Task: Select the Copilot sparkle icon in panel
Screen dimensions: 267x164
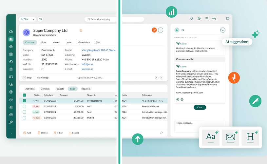Action: pos(177,30)
